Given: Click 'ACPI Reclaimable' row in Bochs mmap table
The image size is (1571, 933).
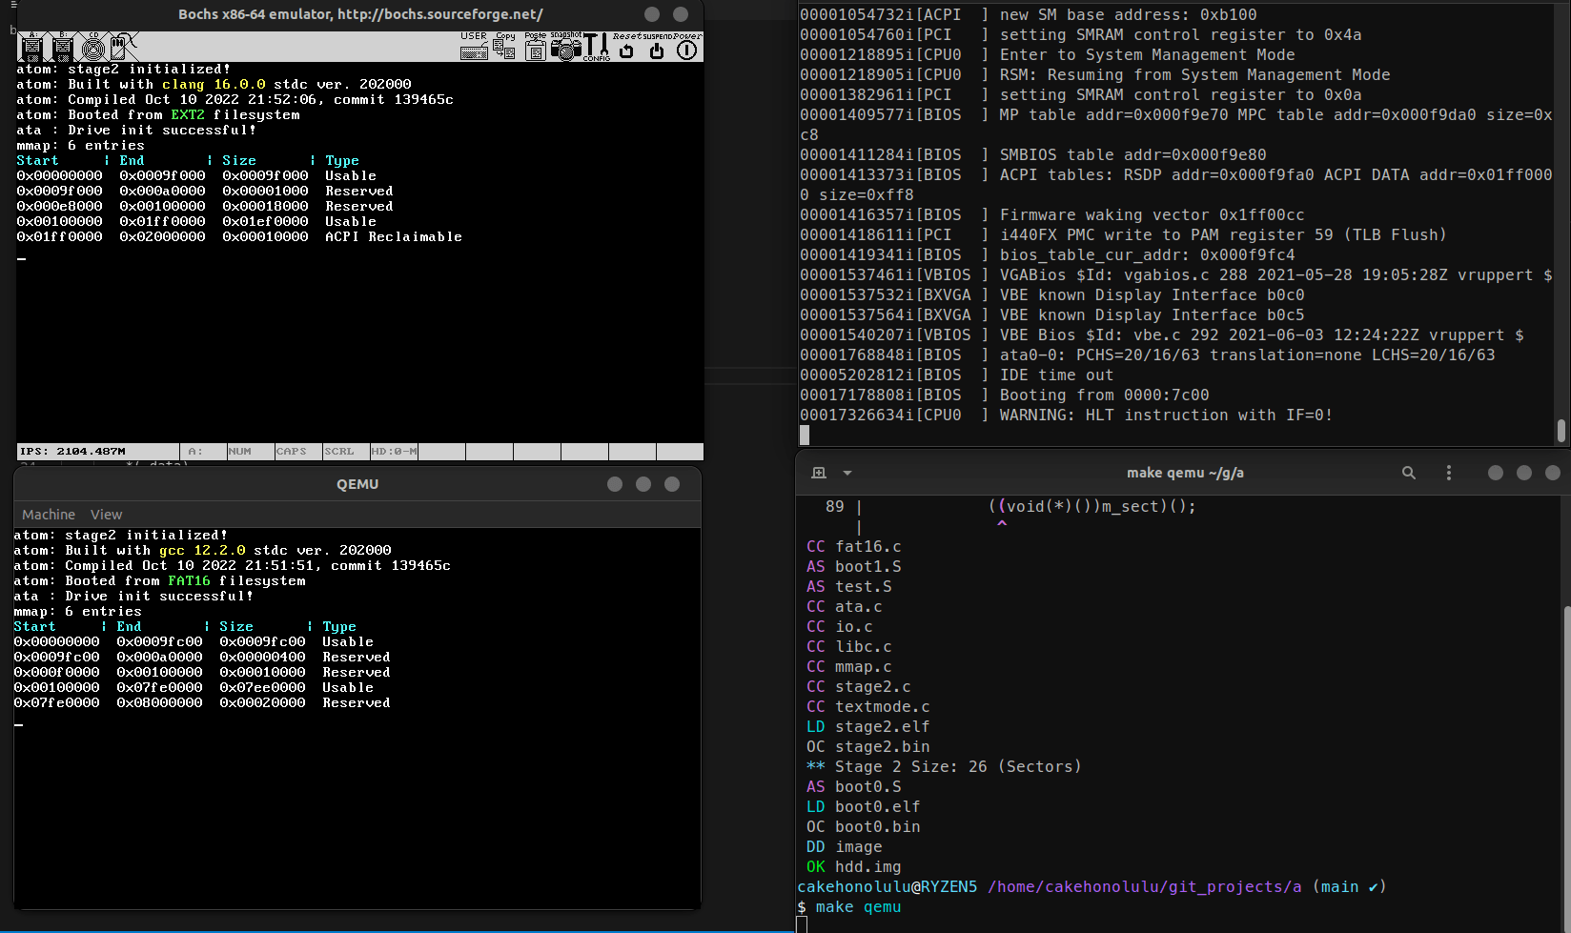Looking at the screenshot, I should 239,237.
